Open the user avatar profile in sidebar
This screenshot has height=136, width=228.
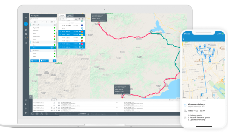click(26, 24)
